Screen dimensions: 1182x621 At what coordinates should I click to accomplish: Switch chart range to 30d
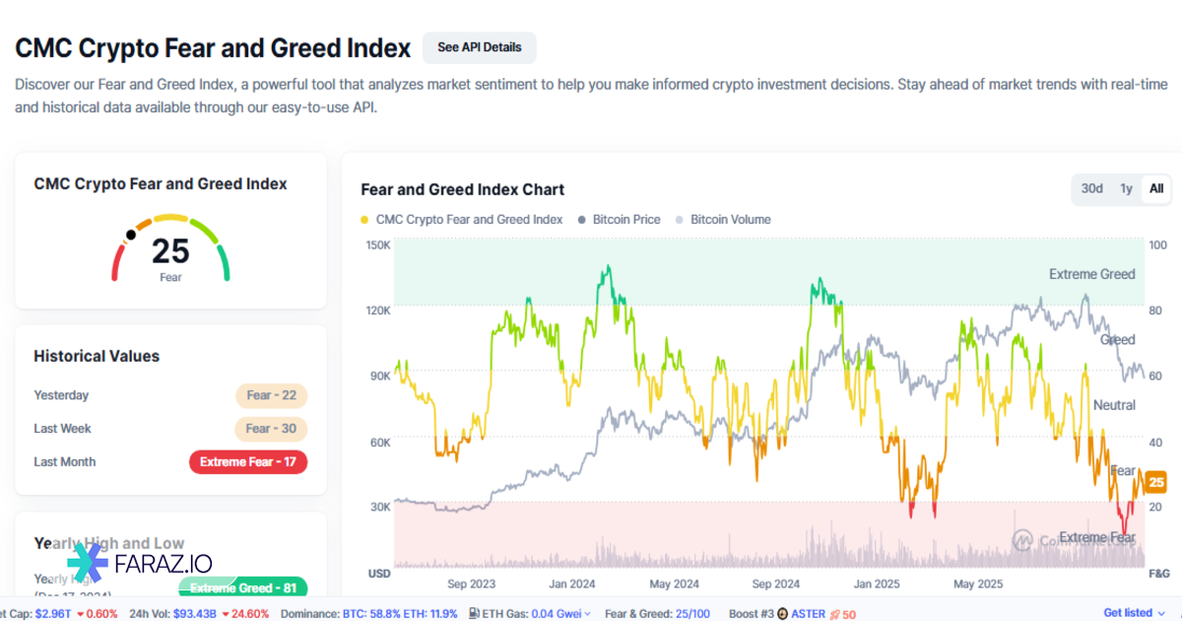tap(1091, 188)
